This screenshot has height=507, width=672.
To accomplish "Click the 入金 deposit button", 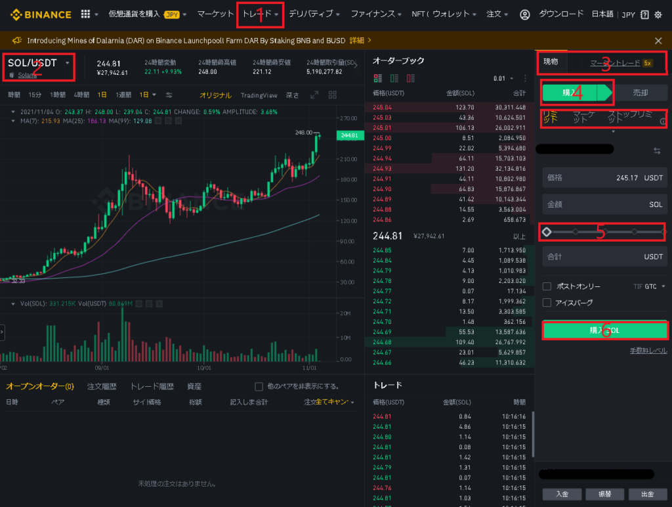I will [562, 494].
